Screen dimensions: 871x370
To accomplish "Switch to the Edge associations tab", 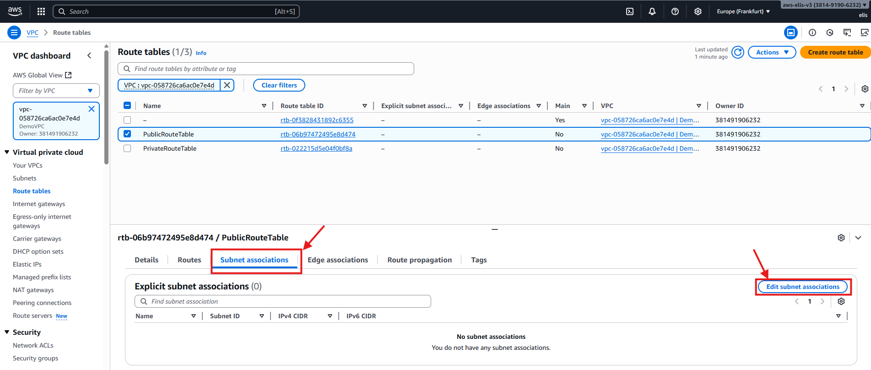I will click(x=338, y=260).
